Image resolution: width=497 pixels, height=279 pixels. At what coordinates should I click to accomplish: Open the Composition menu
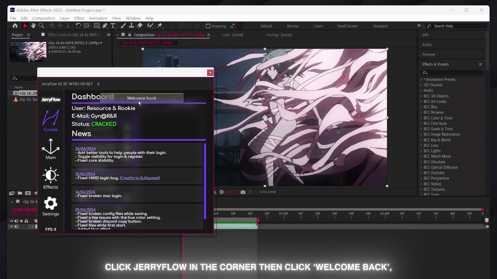point(43,18)
